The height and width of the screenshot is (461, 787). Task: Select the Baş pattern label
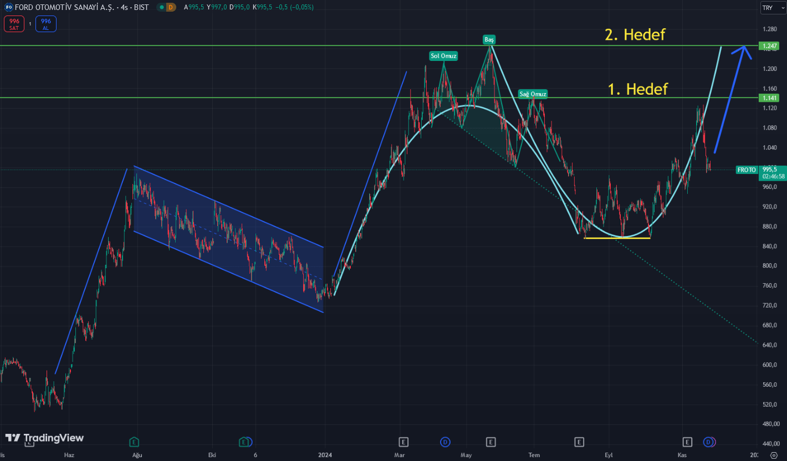click(x=489, y=40)
